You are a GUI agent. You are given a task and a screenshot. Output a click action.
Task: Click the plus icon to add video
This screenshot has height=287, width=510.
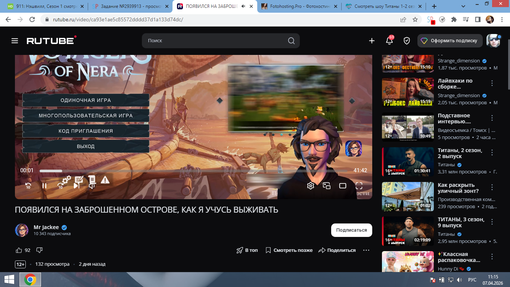click(x=372, y=41)
